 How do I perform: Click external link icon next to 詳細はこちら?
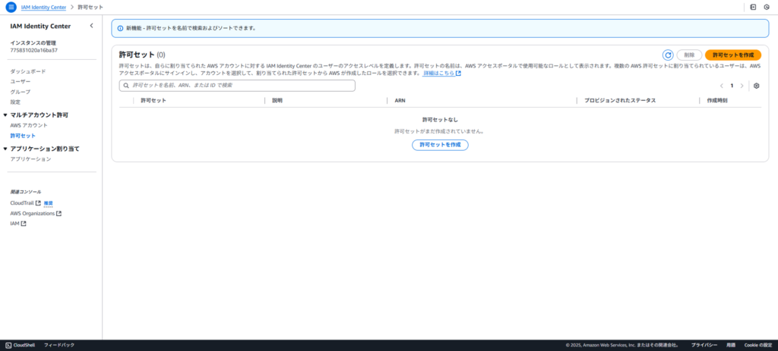458,74
